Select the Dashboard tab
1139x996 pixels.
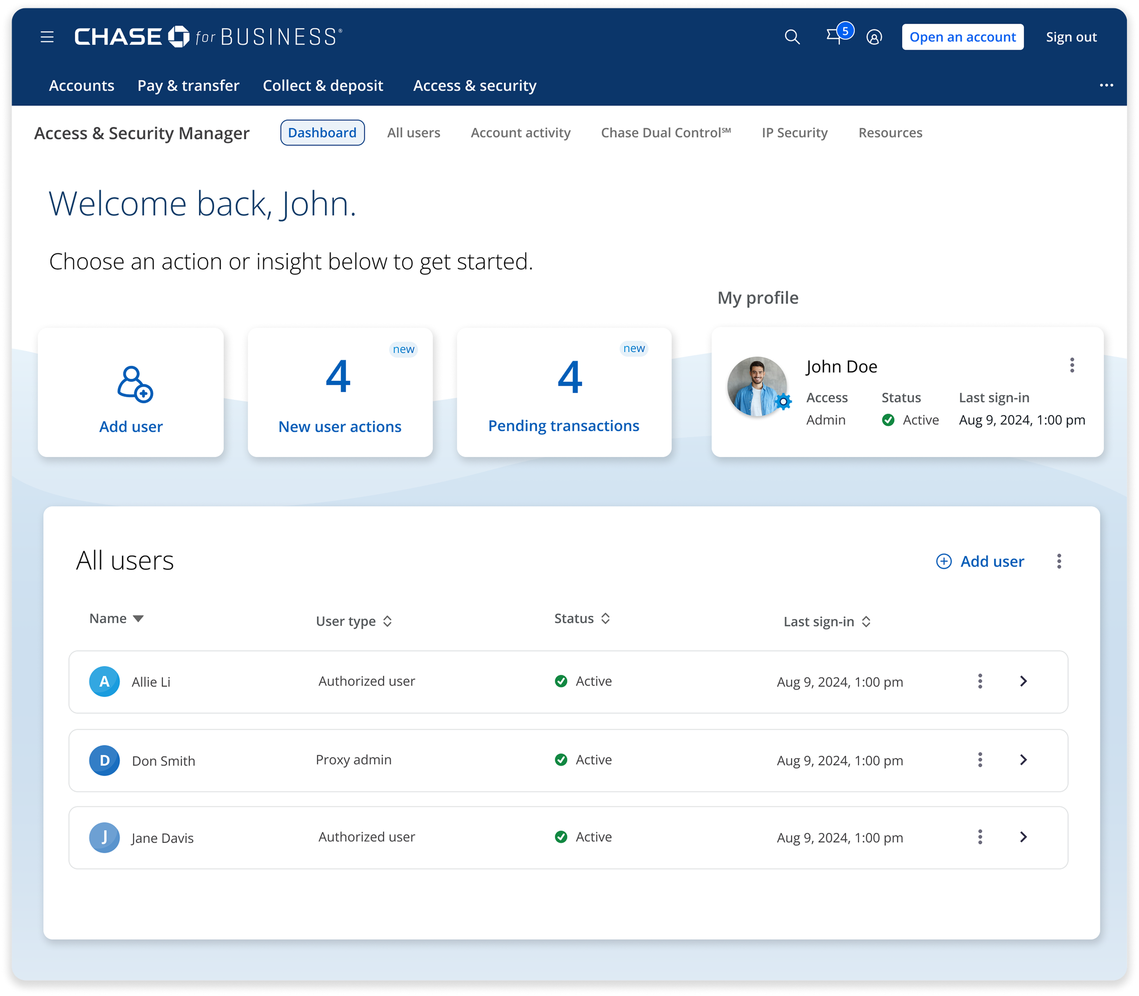click(322, 133)
